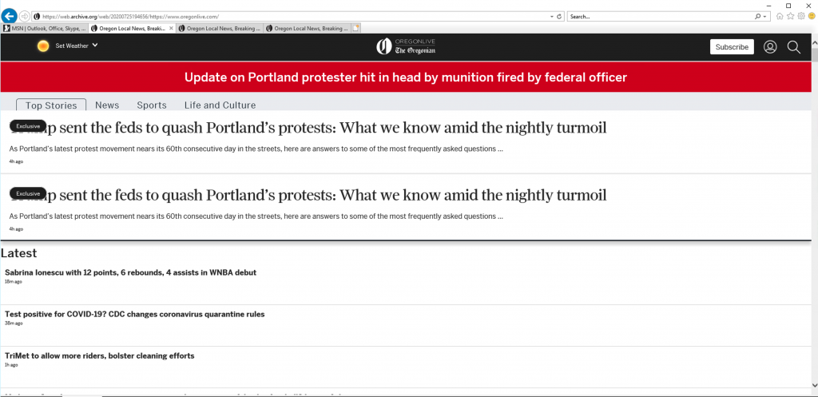
Task: Open the Sabrina Ionescu WNBA debut story
Action: [x=130, y=272]
